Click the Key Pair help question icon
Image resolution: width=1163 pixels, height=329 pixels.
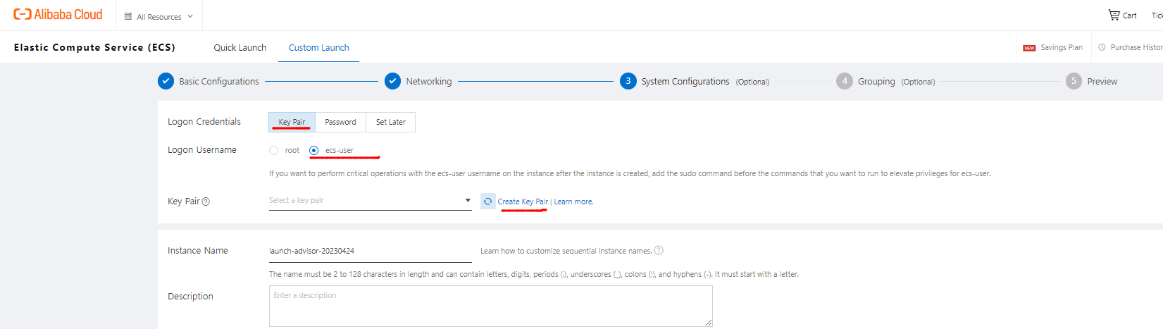click(x=206, y=201)
